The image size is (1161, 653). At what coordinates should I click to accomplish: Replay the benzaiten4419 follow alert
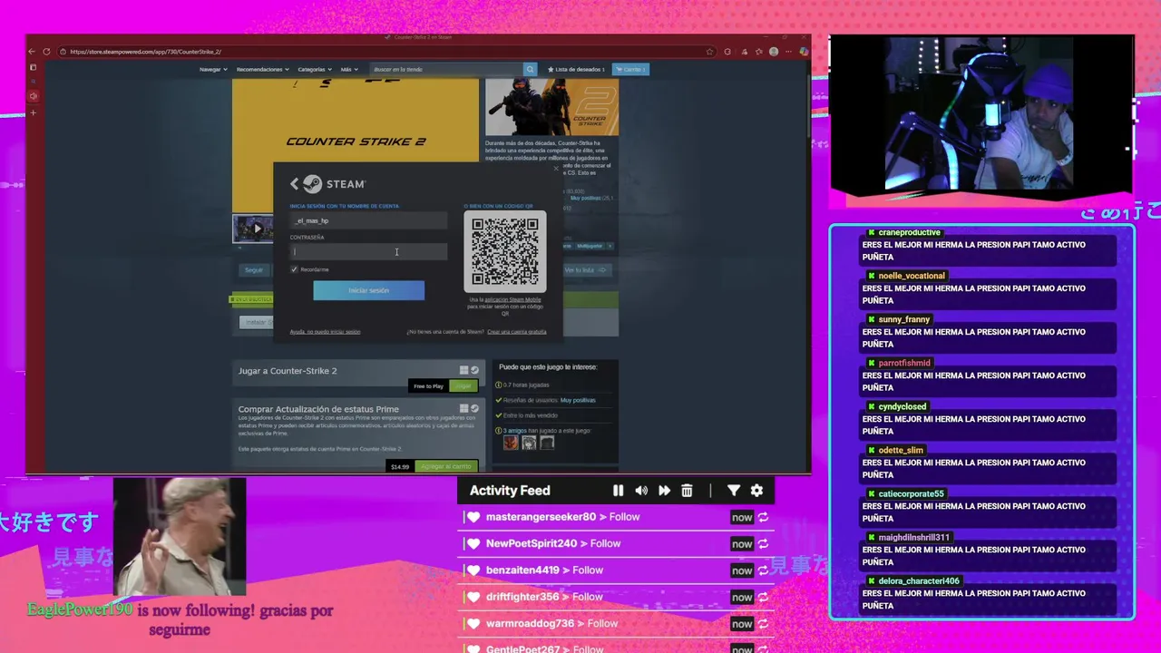(763, 570)
